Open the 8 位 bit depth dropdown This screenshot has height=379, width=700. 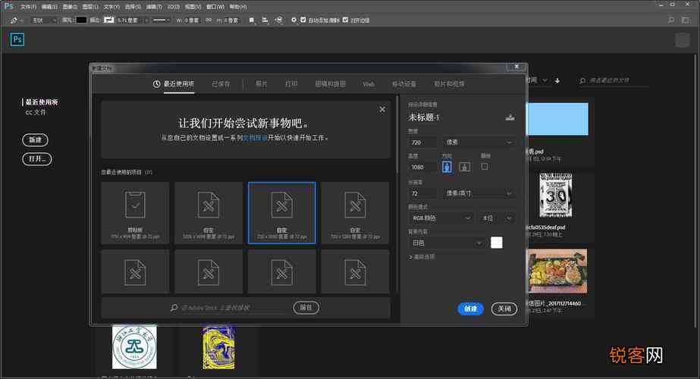click(497, 218)
